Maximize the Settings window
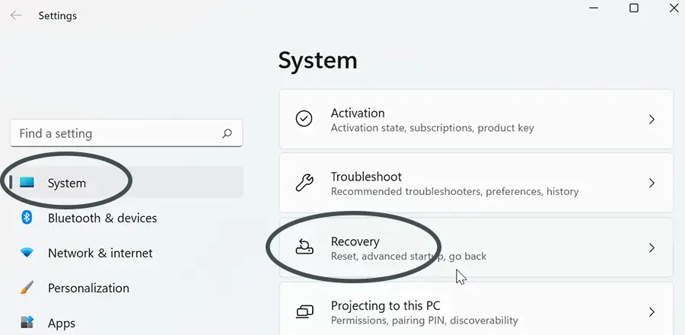 pos(634,8)
